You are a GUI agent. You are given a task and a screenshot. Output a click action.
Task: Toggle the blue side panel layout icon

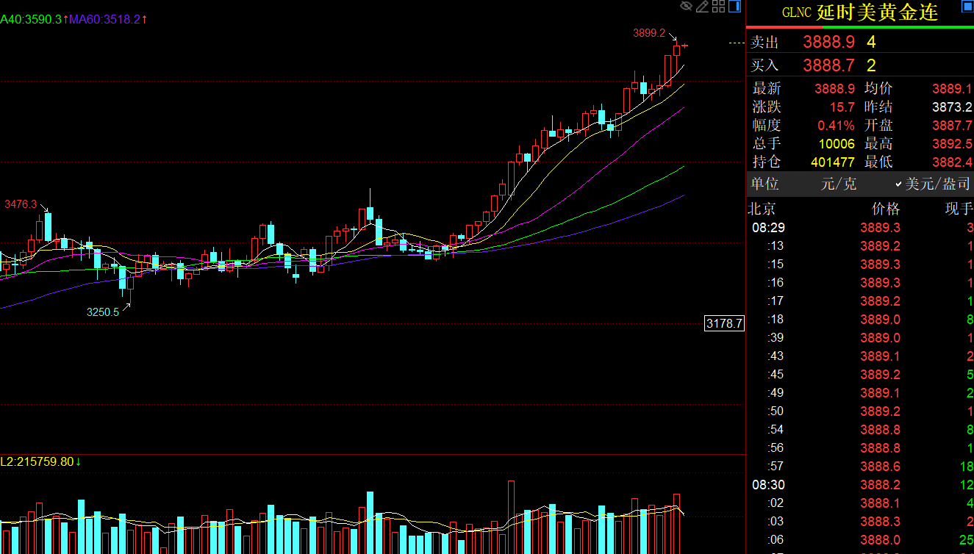[x=735, y=7]
